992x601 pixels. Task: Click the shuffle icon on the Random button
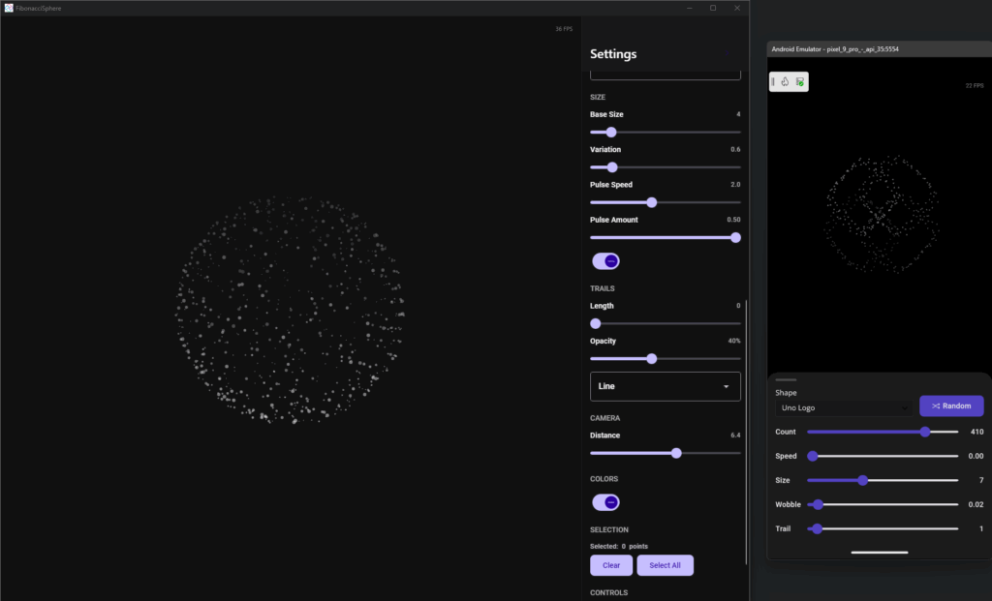[x=935, y=406]
